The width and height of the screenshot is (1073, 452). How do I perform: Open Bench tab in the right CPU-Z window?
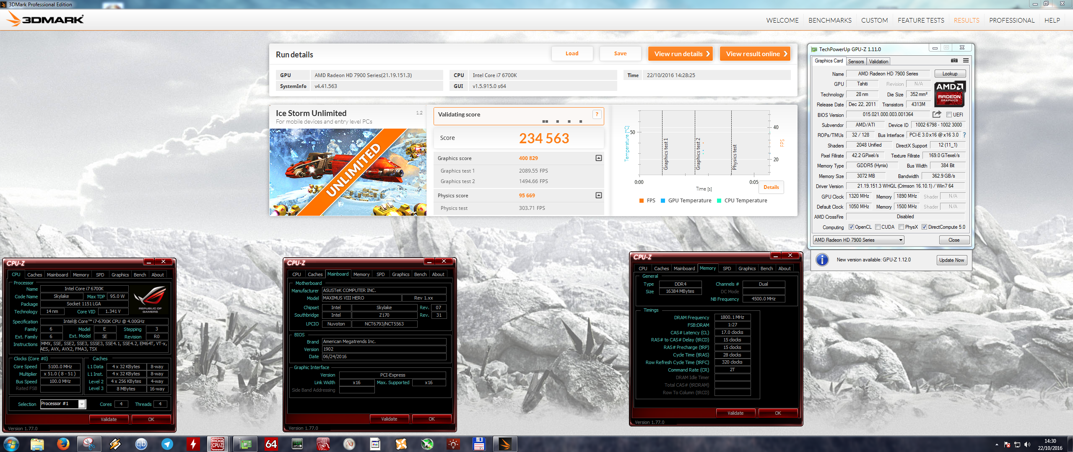click(x=766, y=269)
